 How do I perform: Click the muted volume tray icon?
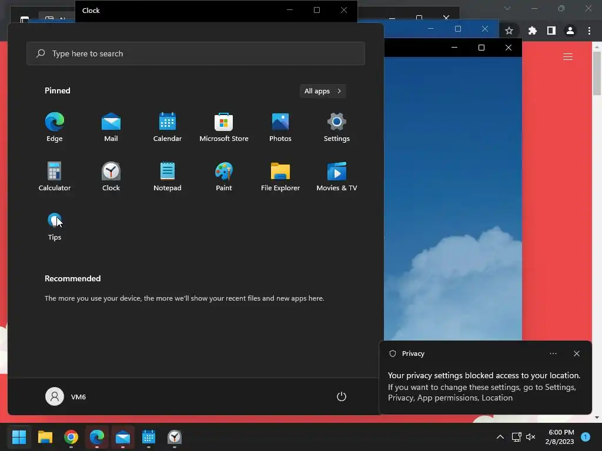(531, 437)
